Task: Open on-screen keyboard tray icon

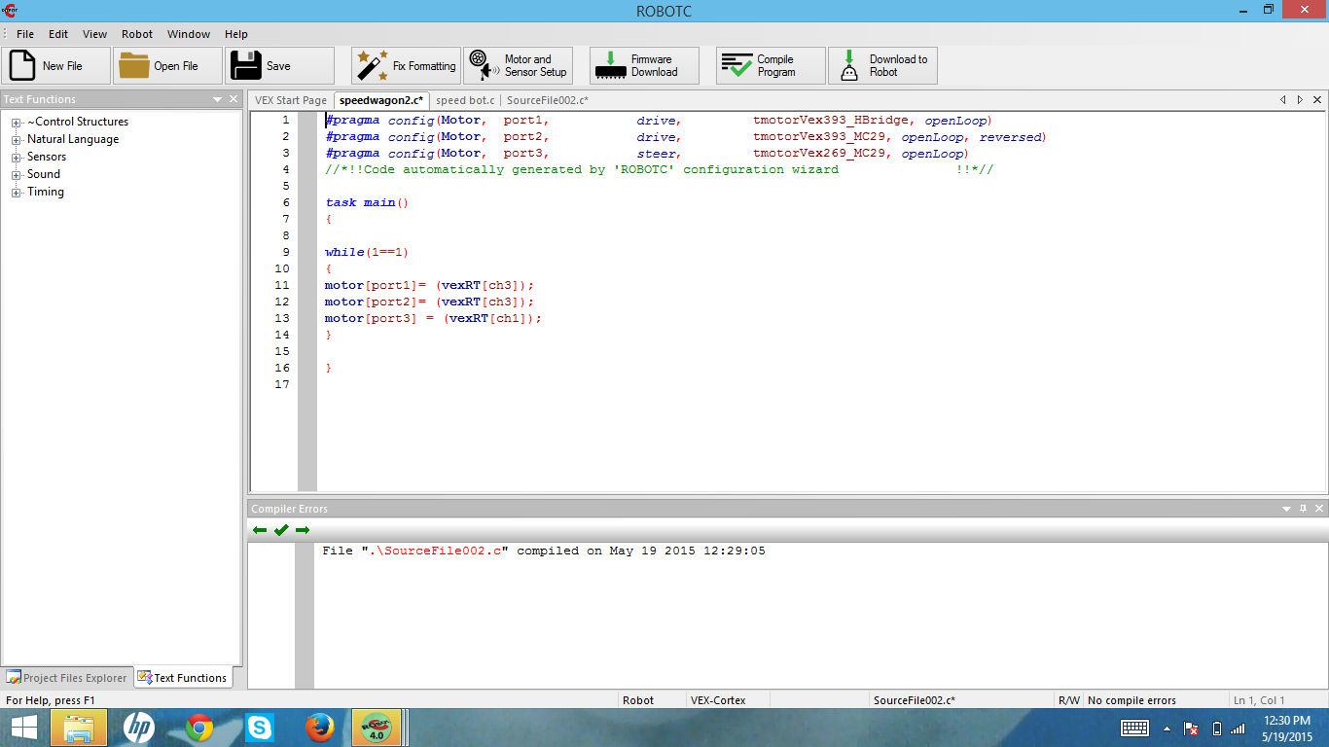Action: (1135, 728)
